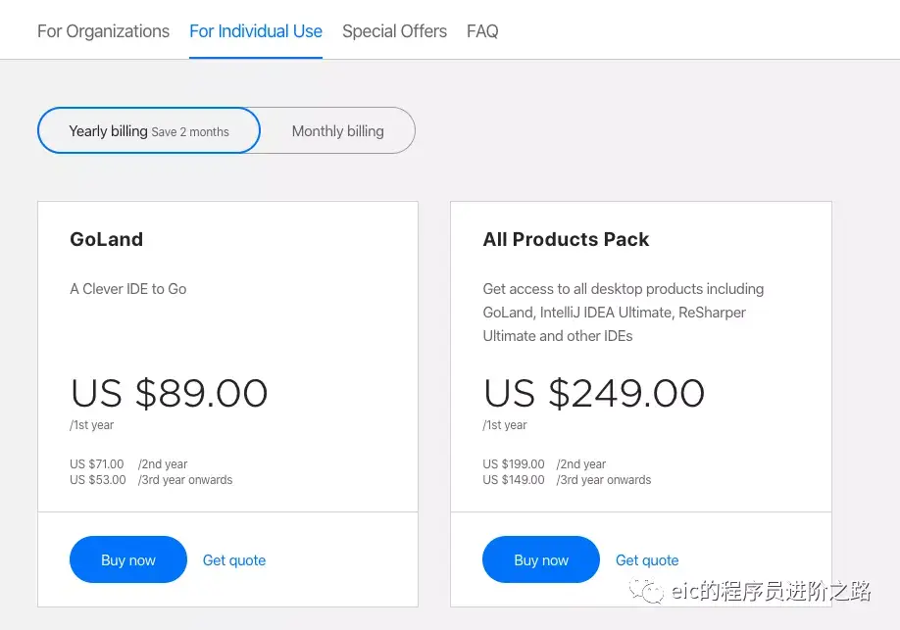Open the For Organizations tab
Screen dimensions: 900x630
click(x=103, y=31)
